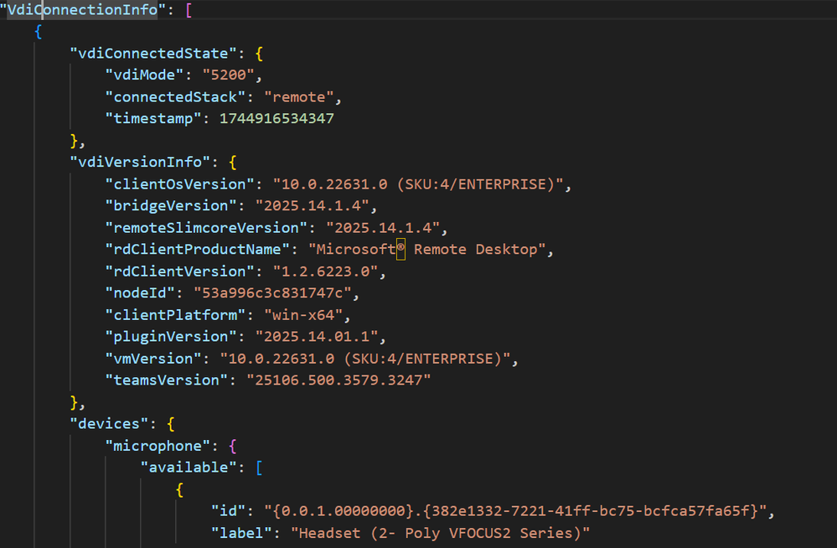Click the blue bracket after "available"

[260, 468]
